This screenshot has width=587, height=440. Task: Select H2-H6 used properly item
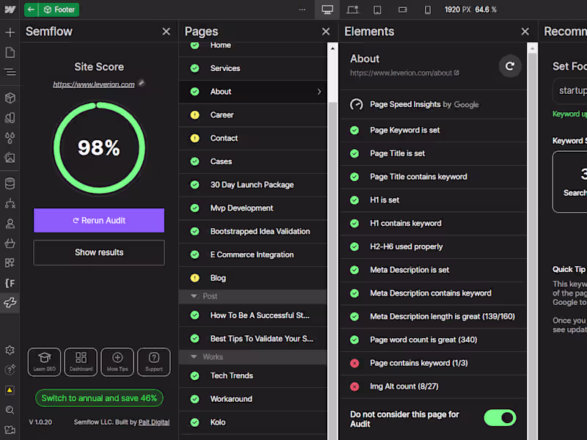point(433,246)
